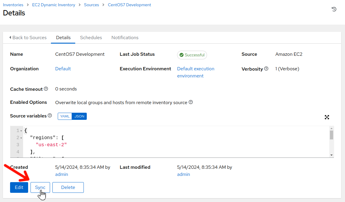345x202 pixels.
Task: Open the Notifications tab
Action: point(125,38)
